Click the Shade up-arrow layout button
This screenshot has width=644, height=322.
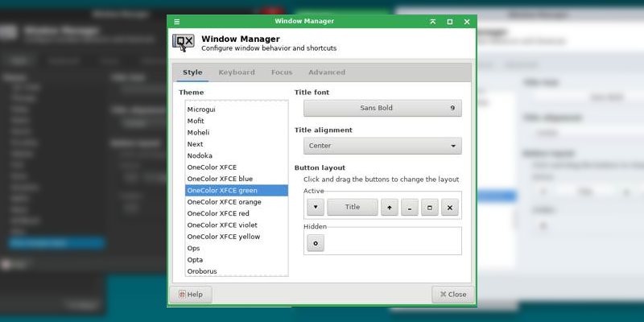click(390, 208)
